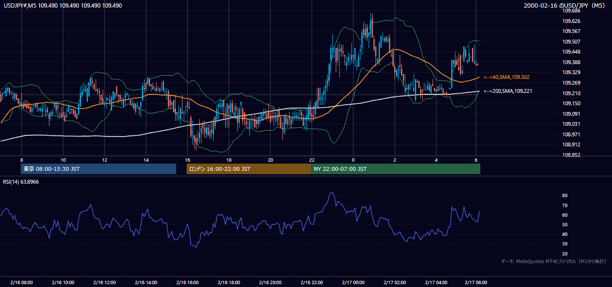Click the 2/16 22:00 bottom date label
This screenshot has width=612, height=287.
click(312, 282)
